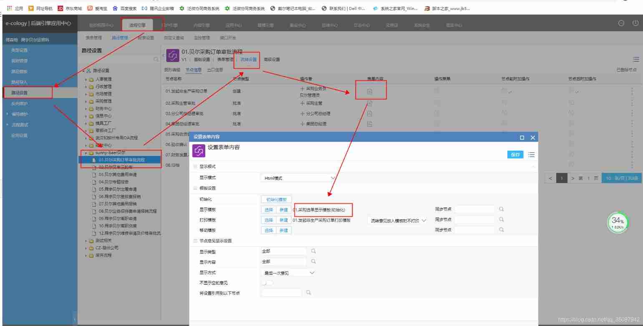The height and width of the screenshot is (326, 643).
Task: Click the list view icon above the 已删除节点 label
Action: pyautogui.click(x=636, y=59)
